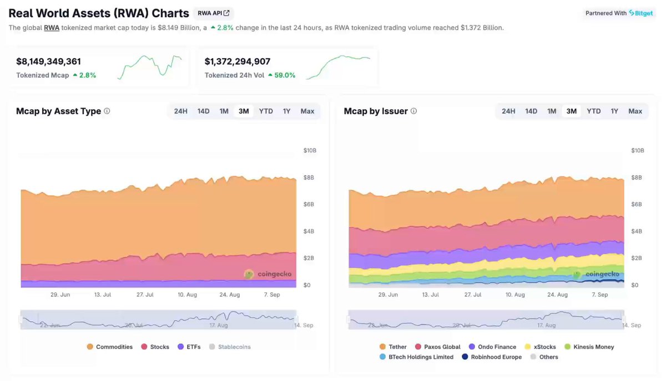Open the Bitget partner logo
This screenshot has width=666, height=381.
pyautogui.click(x=641, y=13)
